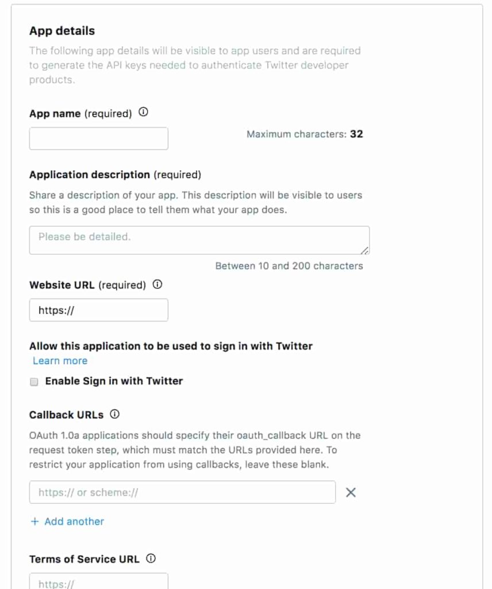Click the Application description label text
Screen dimensions: 492x589
point(90,174)
